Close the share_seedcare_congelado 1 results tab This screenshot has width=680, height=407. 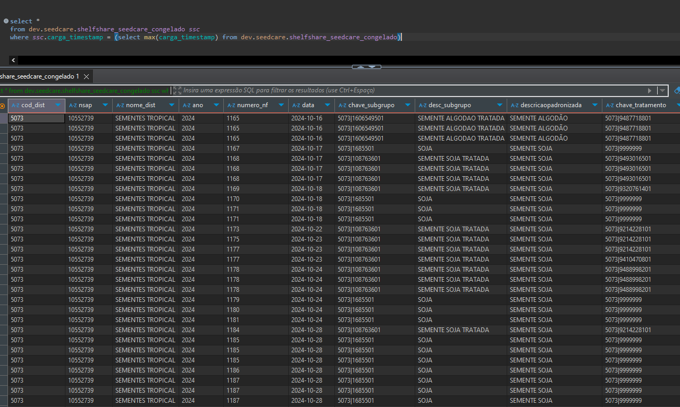86,77
